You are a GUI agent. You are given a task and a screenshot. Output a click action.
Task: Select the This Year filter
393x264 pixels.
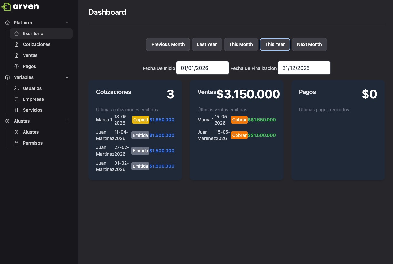point(275,44)
